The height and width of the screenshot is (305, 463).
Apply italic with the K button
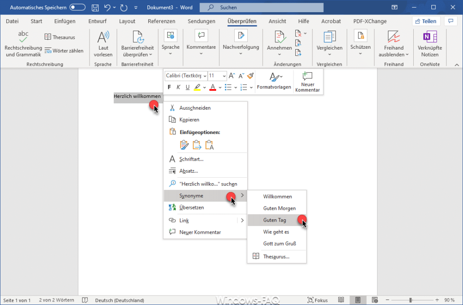(x=178, y=87)
